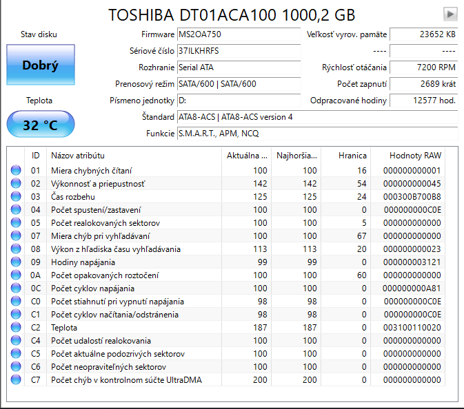Click the status orb for attribute 08
This screenshot has height=409, width=464.
pyautogui.click(x=16, y=249)
